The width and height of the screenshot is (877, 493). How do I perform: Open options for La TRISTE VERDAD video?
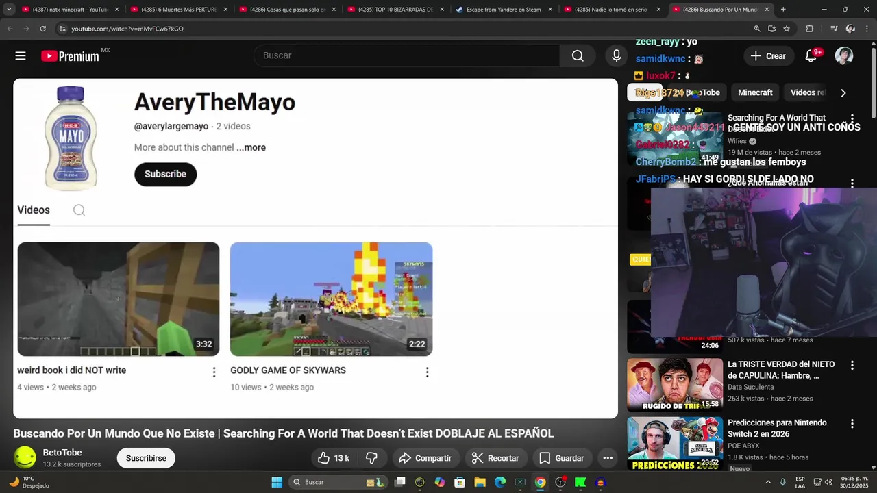pos(852,366)
